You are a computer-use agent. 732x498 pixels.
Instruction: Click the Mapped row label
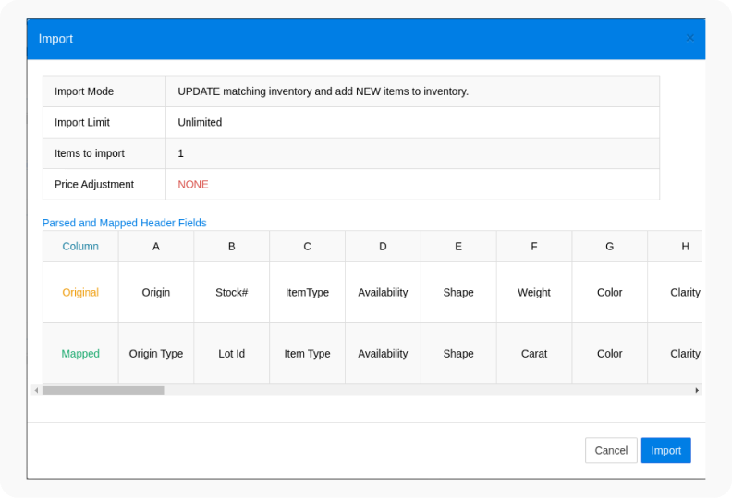click(80, 354)
